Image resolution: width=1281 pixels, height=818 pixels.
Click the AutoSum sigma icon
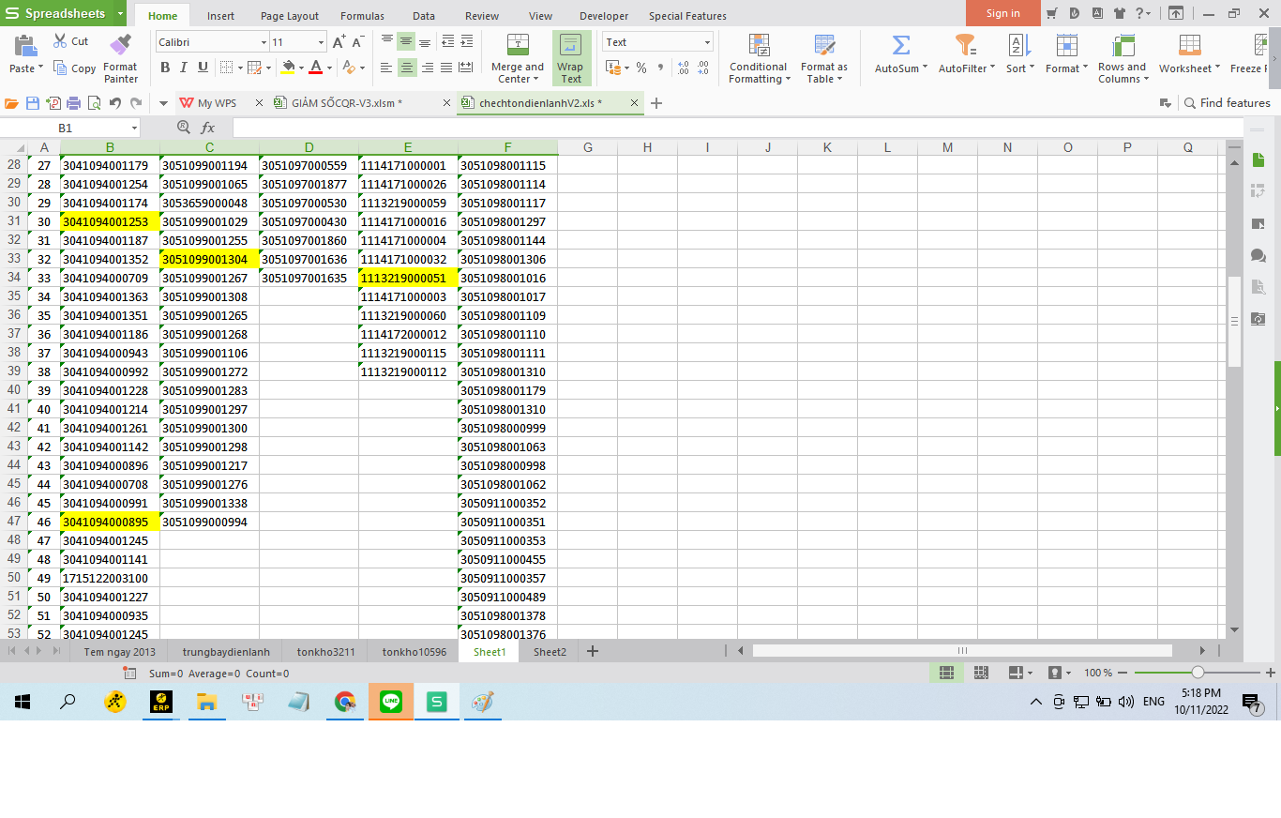click(x=900, y=45)
